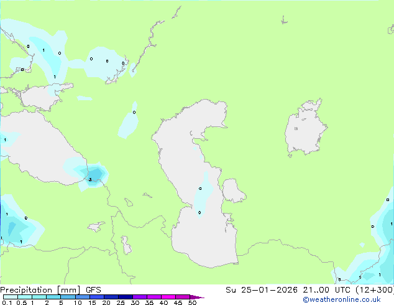
Task: Click the legend label '15'
Action: pyautogui.click(x=92, y=303)
